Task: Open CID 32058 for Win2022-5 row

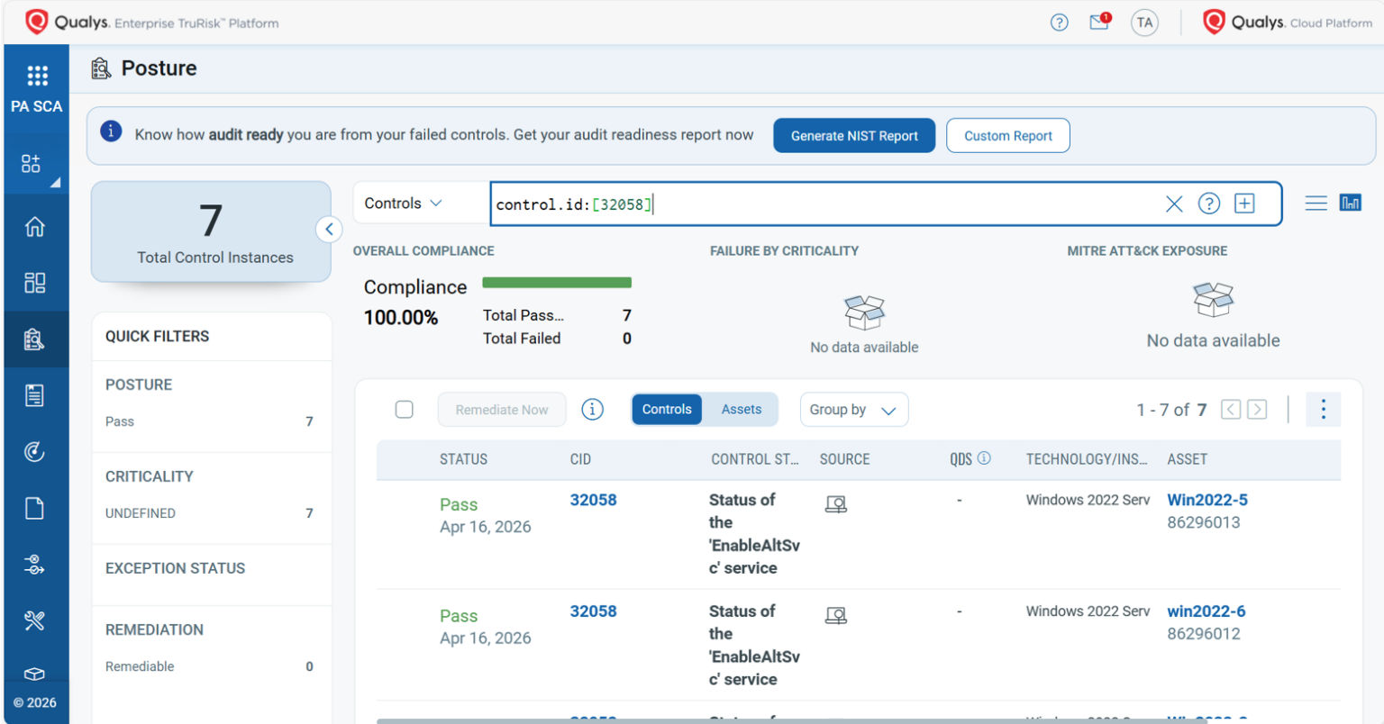Action: tap(593, 500)
